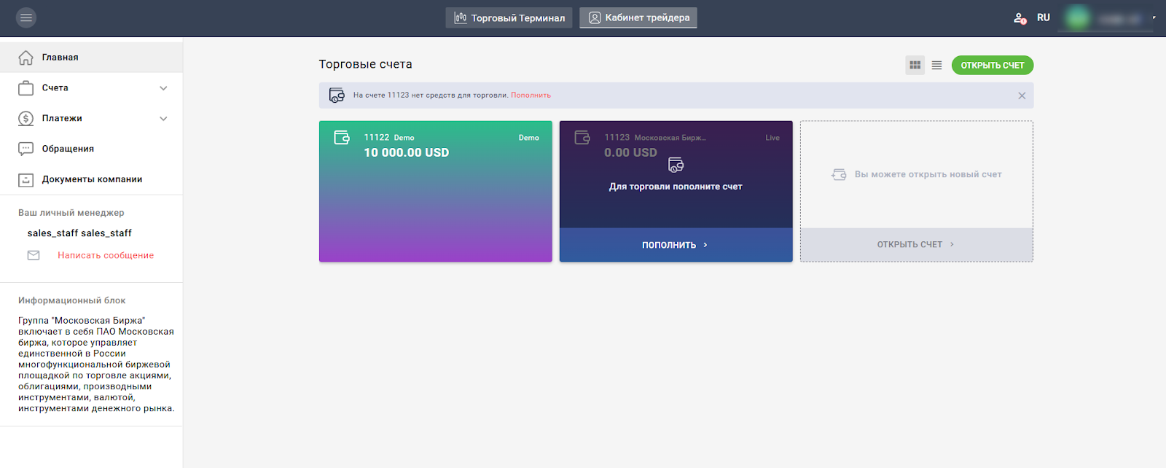Switch to the Кабинет трейдера tab
Screen dimensions: 1166x468
click(638, 17)
